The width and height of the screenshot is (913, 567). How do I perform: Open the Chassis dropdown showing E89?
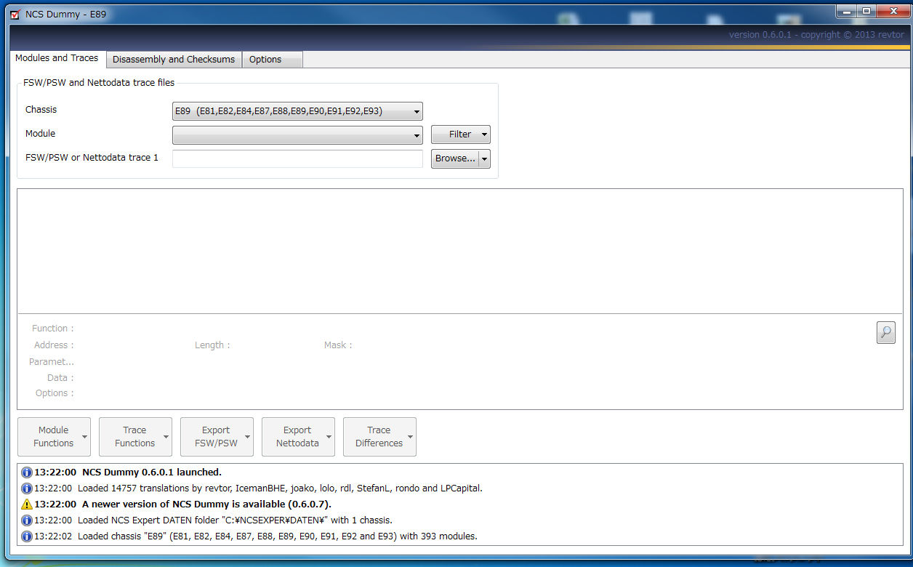(297, 111)
